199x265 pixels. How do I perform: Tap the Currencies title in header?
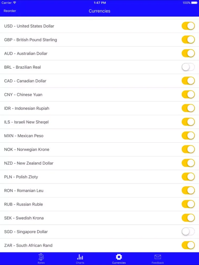point(99,11)
